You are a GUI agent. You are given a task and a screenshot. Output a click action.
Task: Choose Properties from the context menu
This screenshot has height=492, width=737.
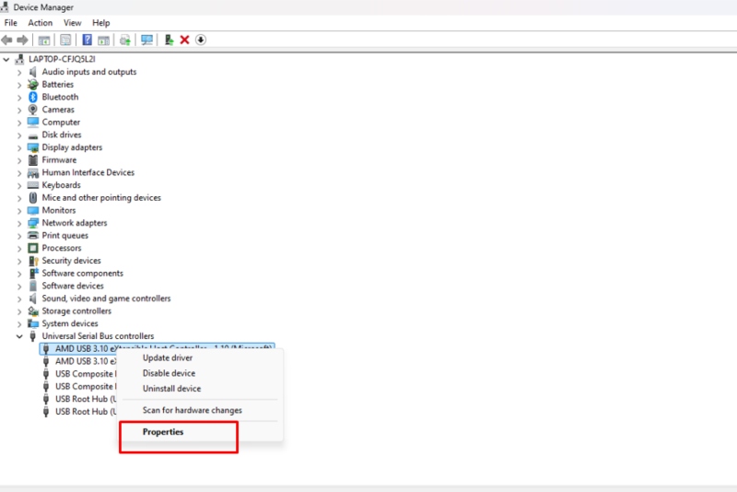[x=163, y=432]
